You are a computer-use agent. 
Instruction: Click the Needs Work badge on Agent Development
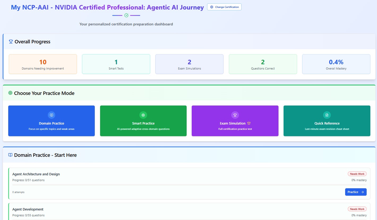[x=357, y=209]
